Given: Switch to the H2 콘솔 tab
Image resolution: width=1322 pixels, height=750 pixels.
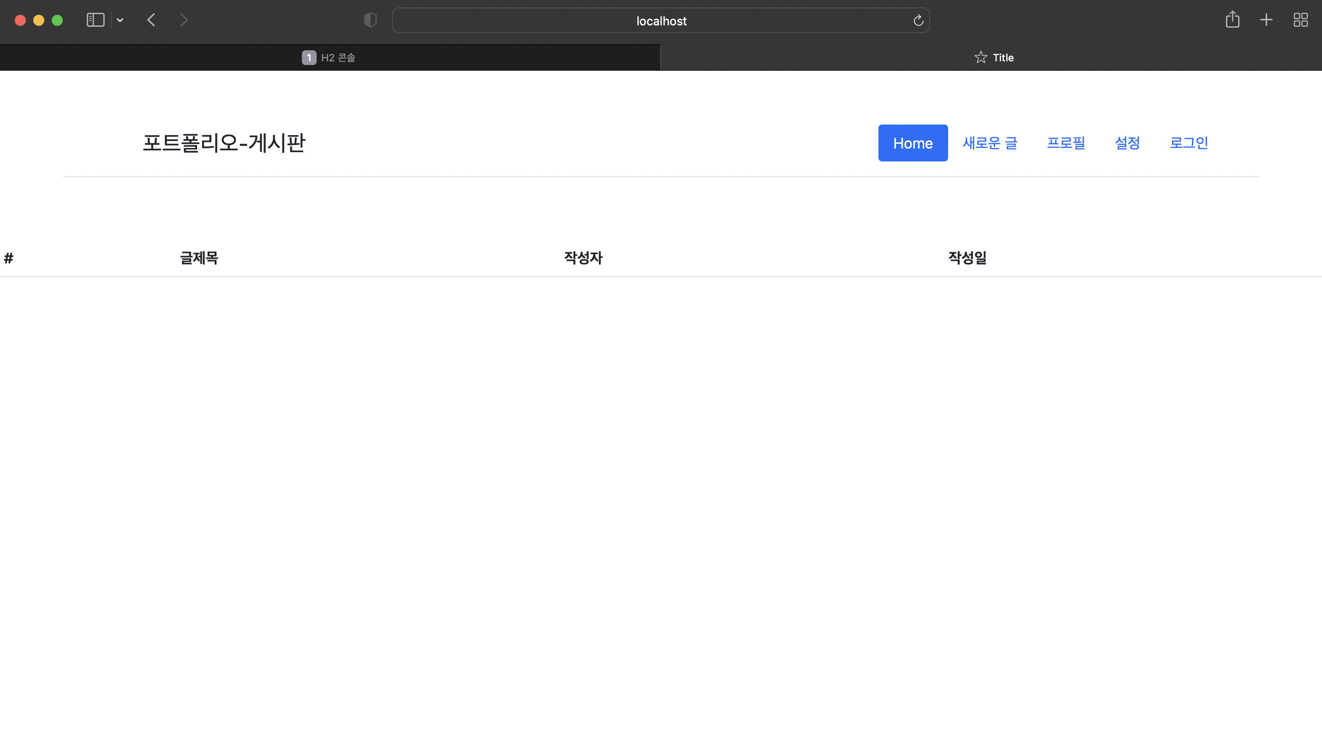Looking at the screenshot, I should [330, 58].
